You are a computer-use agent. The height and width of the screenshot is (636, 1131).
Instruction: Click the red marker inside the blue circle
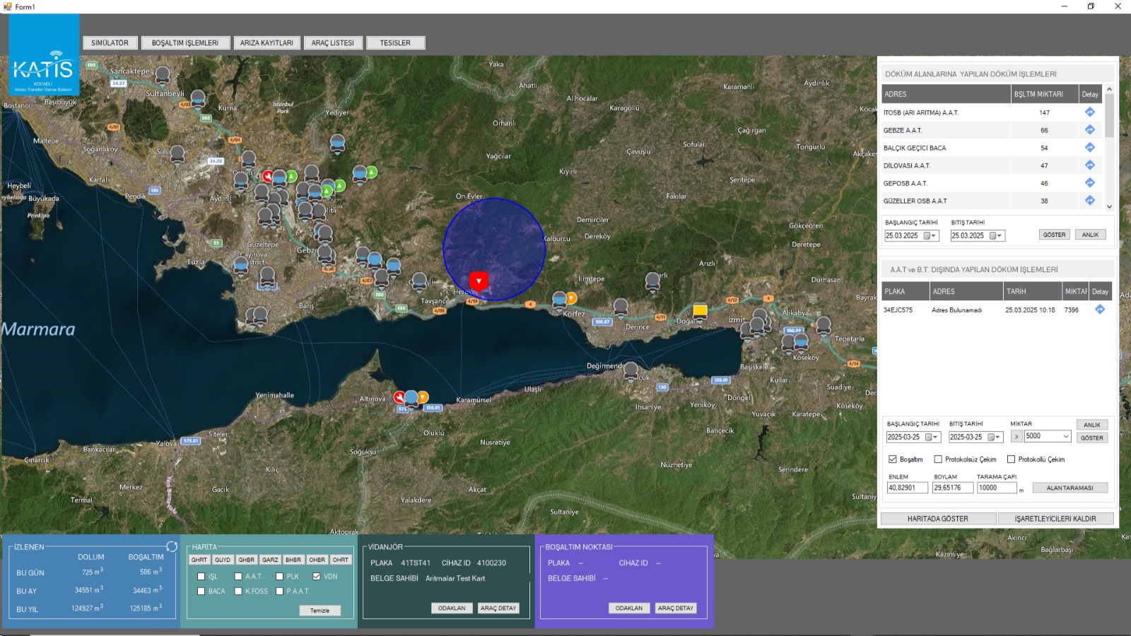coord(479,281)
